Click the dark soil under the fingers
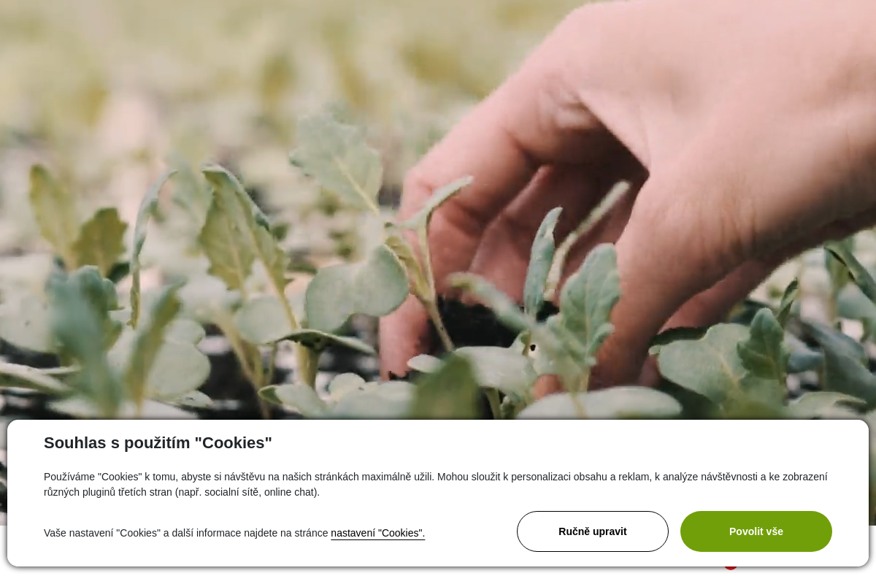 (x=482, y=321)
